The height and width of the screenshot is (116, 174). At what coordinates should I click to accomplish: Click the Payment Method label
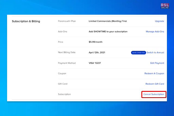point(67,63)
